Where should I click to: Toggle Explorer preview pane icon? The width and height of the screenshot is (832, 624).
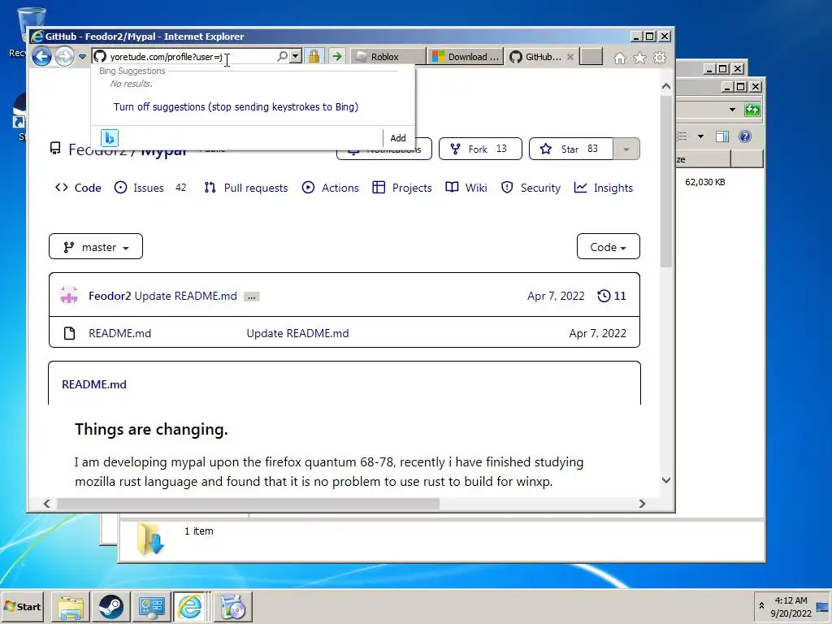[x=722, y=136]
